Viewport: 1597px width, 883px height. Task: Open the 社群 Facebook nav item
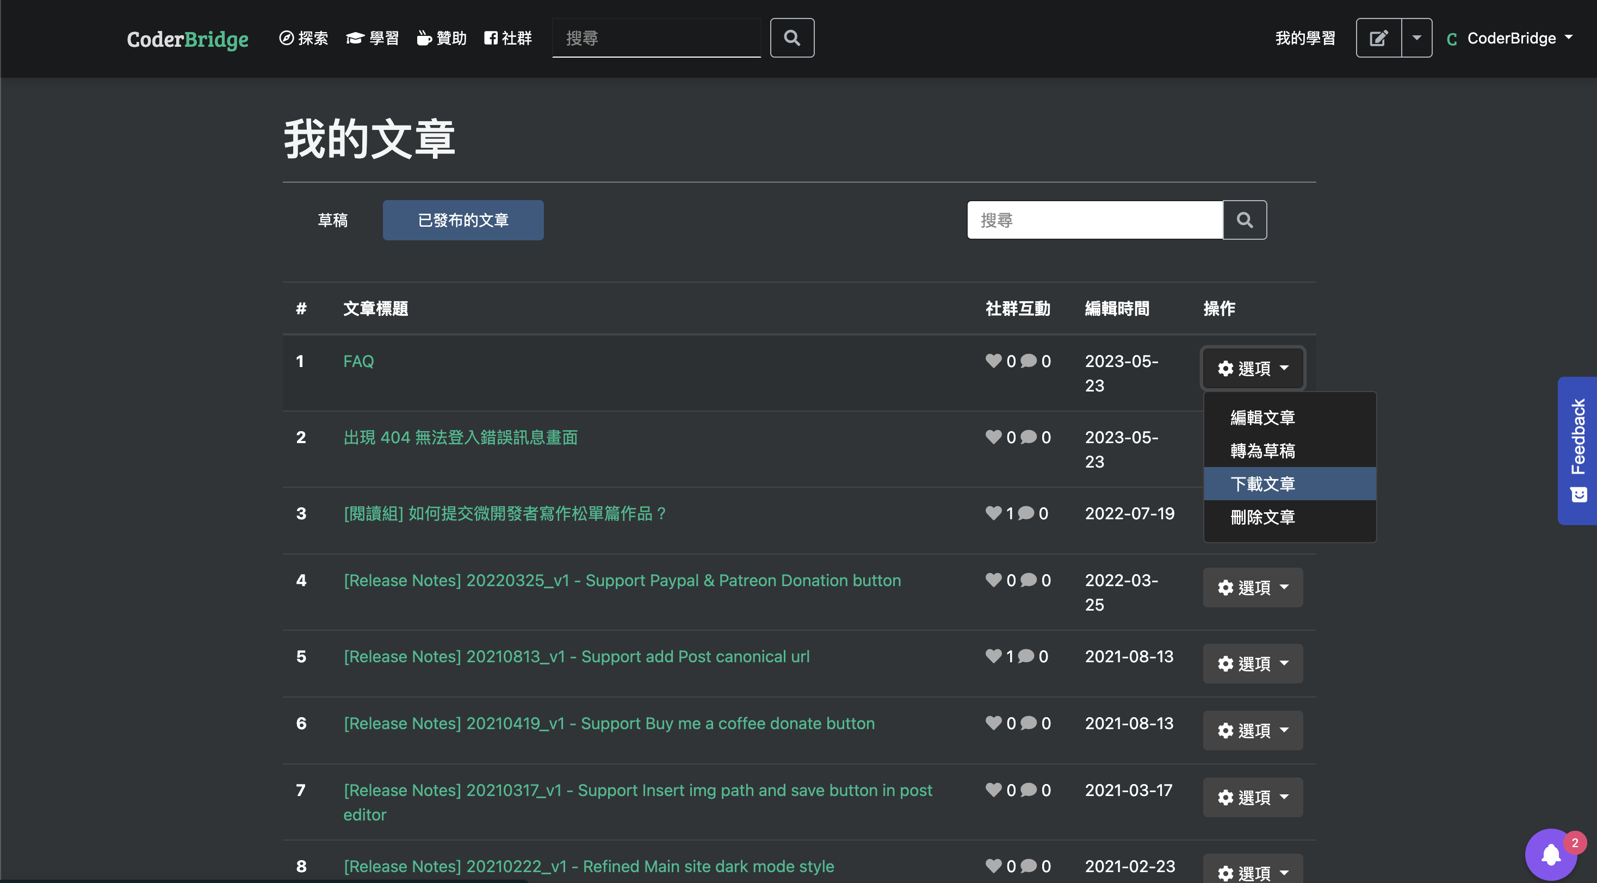(x=507, y=38)
